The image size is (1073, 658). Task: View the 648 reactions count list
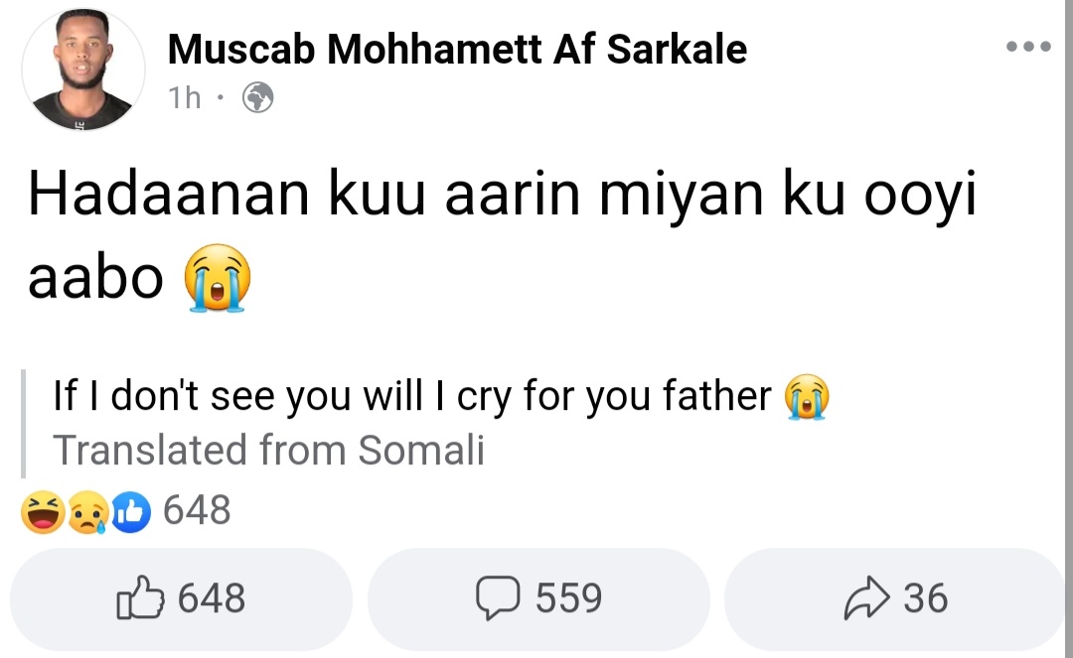pos(197,511)
